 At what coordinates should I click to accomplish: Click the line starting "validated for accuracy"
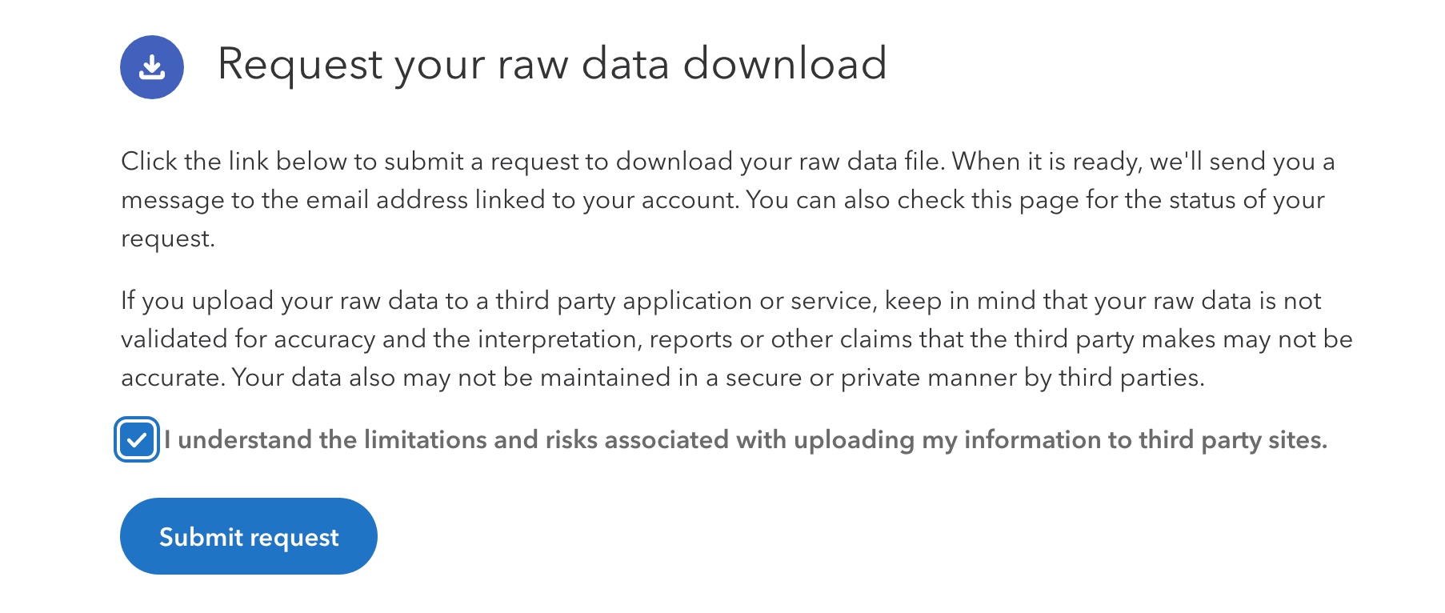pos(736,339)
